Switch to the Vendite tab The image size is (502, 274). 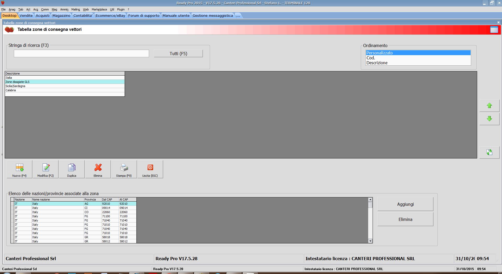[26, 15]
